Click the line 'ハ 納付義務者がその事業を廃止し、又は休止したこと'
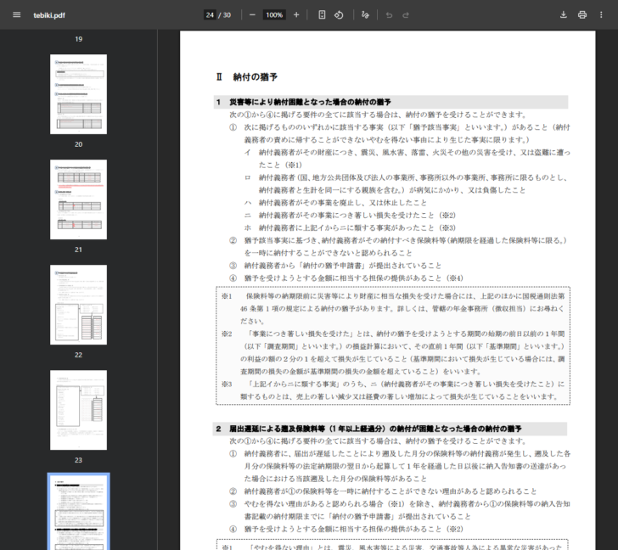The width and height of the screenshot is (618, 550). [x=335, y=203]
